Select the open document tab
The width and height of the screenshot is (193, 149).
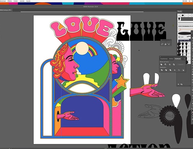6,10
